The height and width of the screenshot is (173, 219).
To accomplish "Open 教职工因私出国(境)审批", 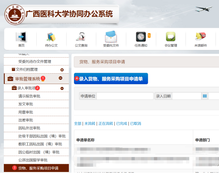I will pos(40,144).
